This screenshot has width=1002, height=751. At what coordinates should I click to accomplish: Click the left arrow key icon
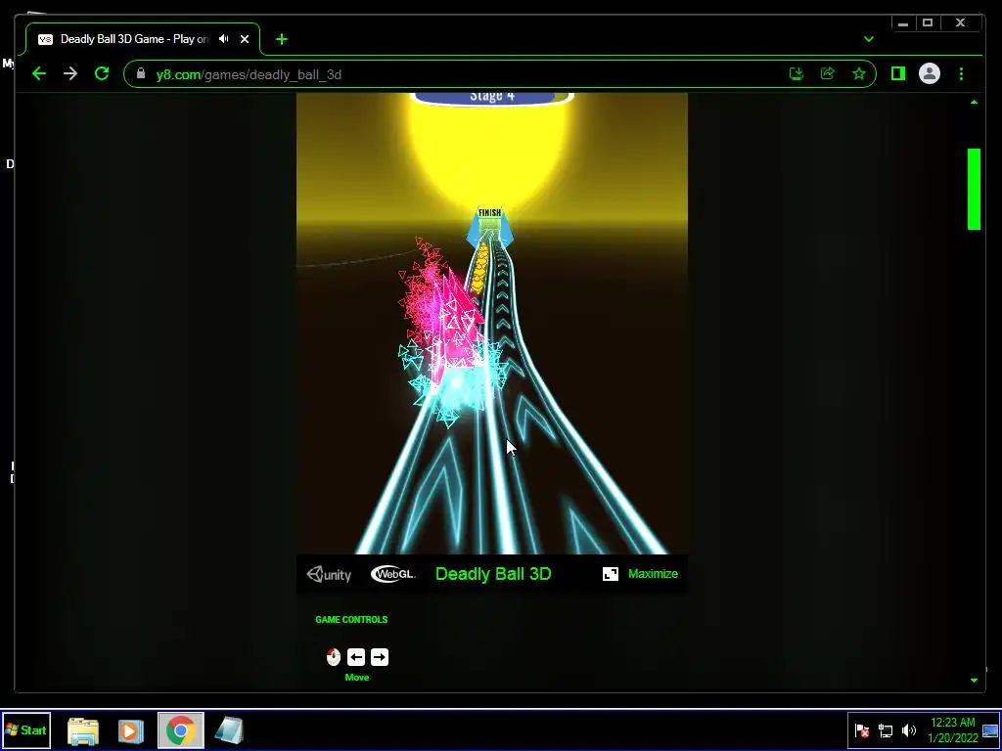coord(356,657)
